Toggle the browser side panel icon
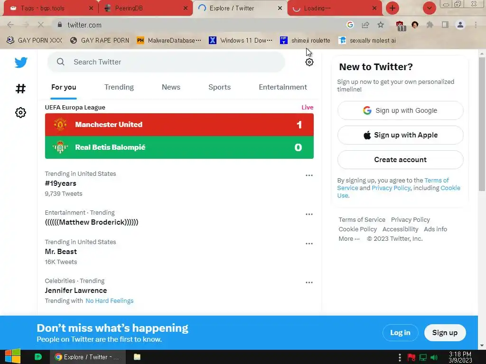The image size is (486, 364). click(x=445, y=25)
